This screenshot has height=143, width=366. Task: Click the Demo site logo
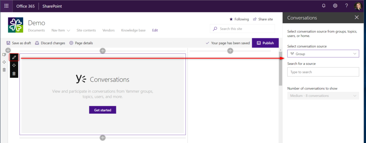15,25
